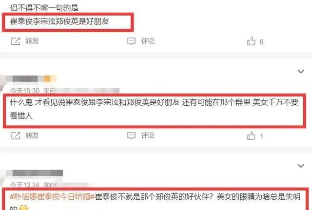Screen dimensions: 312x210
Task: Click the 今天13:34 timestamp
Action: click(x=25, y=185)
